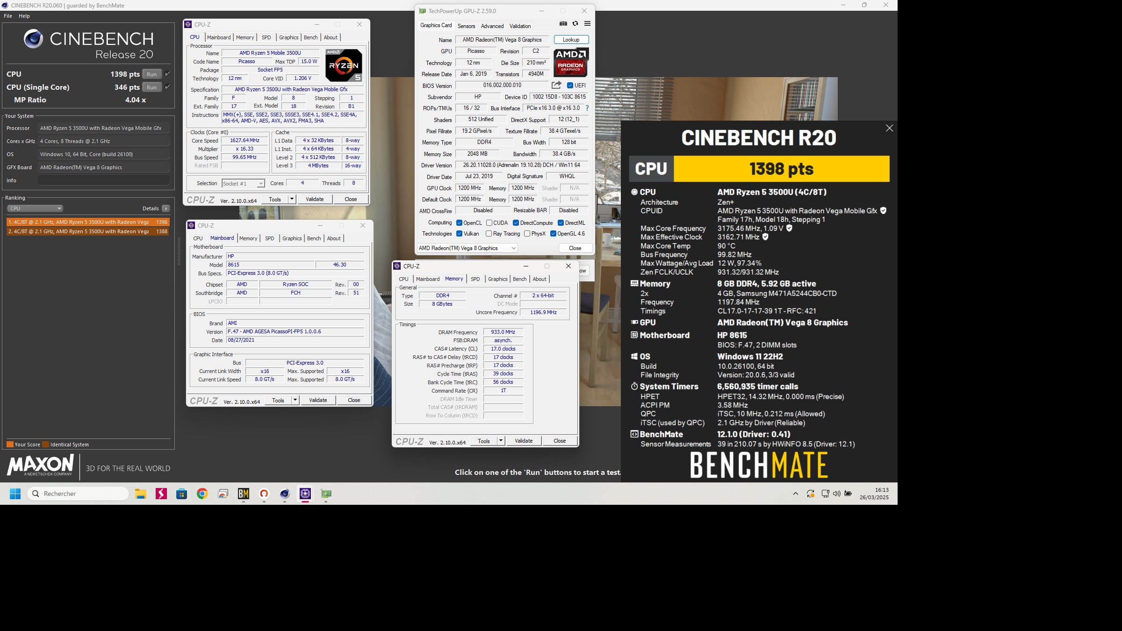This screenshot has height=631, width=1122.
Task: Click the BIOS Version export icon in GPU-Z
Action: pyautogui.click(x=556, y=85)
